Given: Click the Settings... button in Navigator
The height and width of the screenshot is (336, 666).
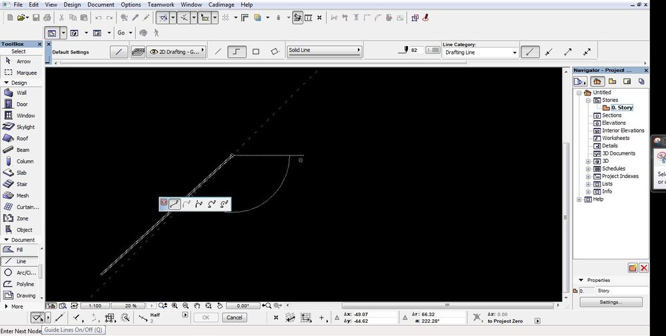Looking at the screenshot, I should (611, 302).
